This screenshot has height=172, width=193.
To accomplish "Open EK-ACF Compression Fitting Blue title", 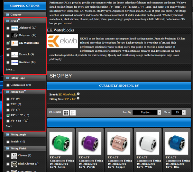I will [178, 162].
